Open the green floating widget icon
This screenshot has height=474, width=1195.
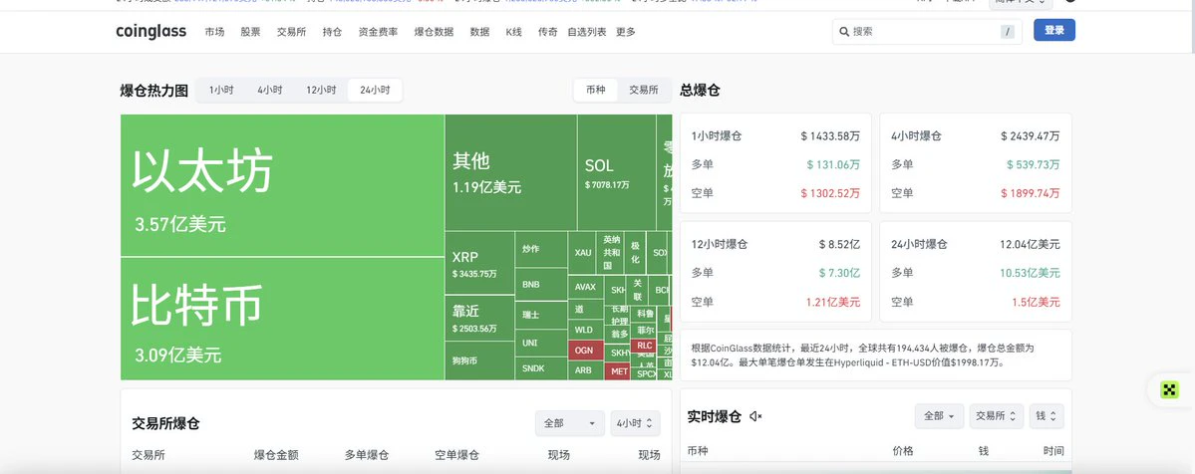(1169, 390)
